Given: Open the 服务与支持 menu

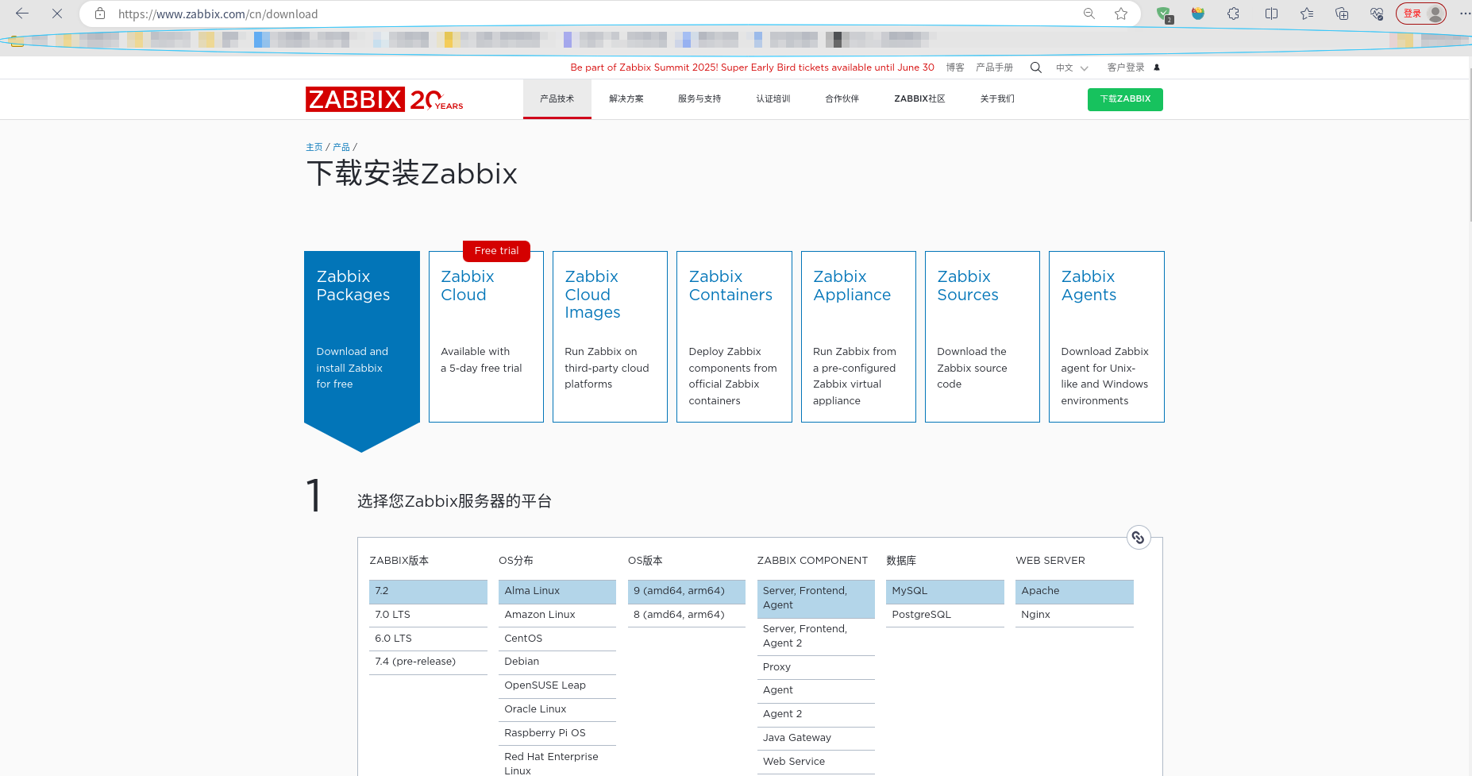Looking at the screenshot, I should 699,98.
